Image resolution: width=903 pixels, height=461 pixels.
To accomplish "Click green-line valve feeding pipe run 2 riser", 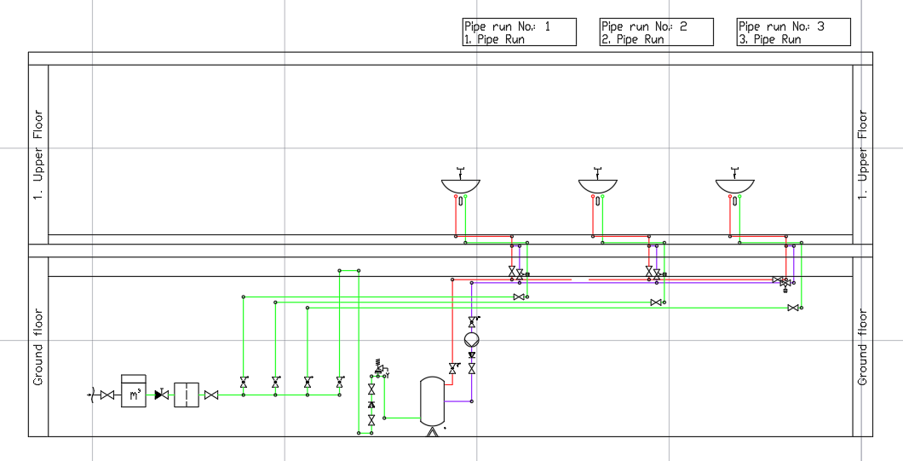I will (656, 303).
